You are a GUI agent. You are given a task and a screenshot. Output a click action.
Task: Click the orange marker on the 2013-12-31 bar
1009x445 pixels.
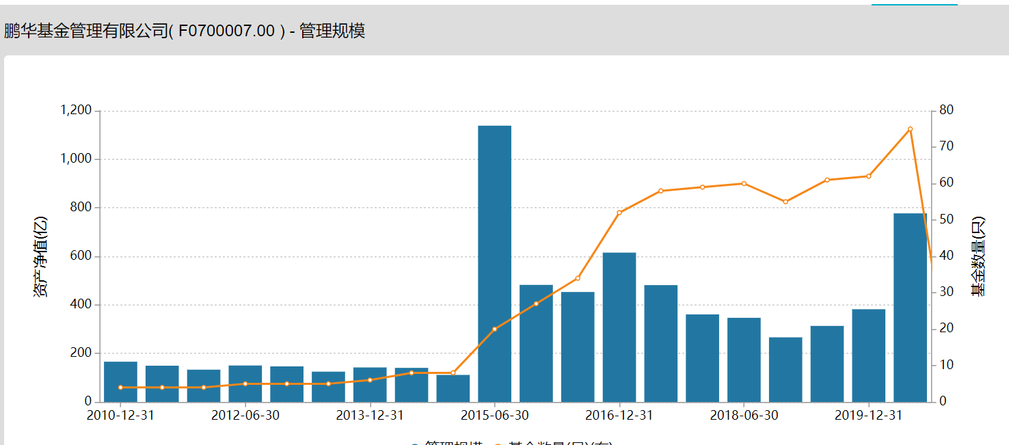370,380
